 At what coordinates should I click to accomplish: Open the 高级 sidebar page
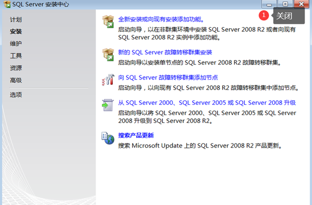click(x=16, y=80)
